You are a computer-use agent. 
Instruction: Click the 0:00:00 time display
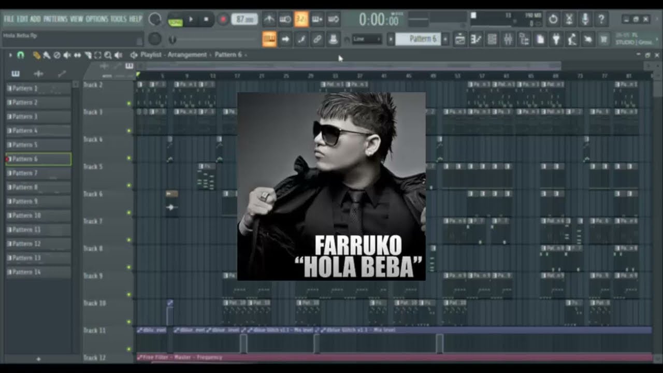click(379, 20)
